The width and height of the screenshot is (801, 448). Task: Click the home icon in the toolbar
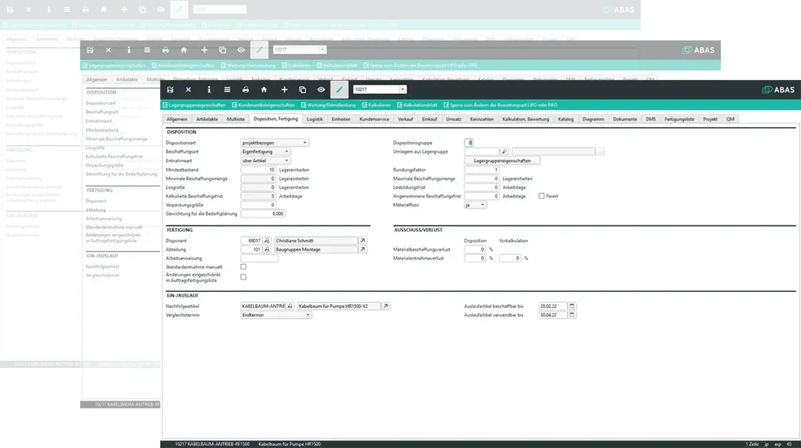[263, 89]
